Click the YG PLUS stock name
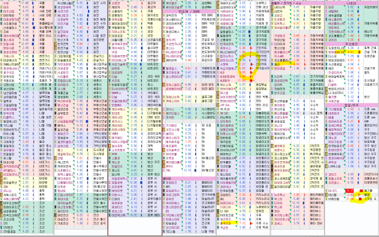 225,109
